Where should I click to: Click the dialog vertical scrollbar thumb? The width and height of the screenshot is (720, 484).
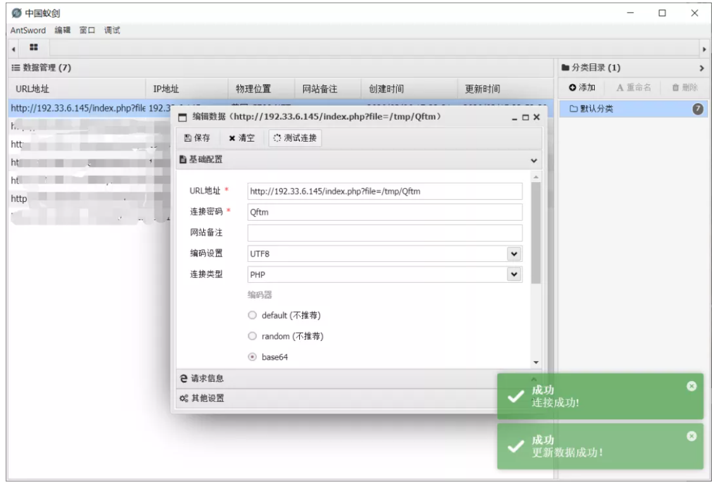536,233
